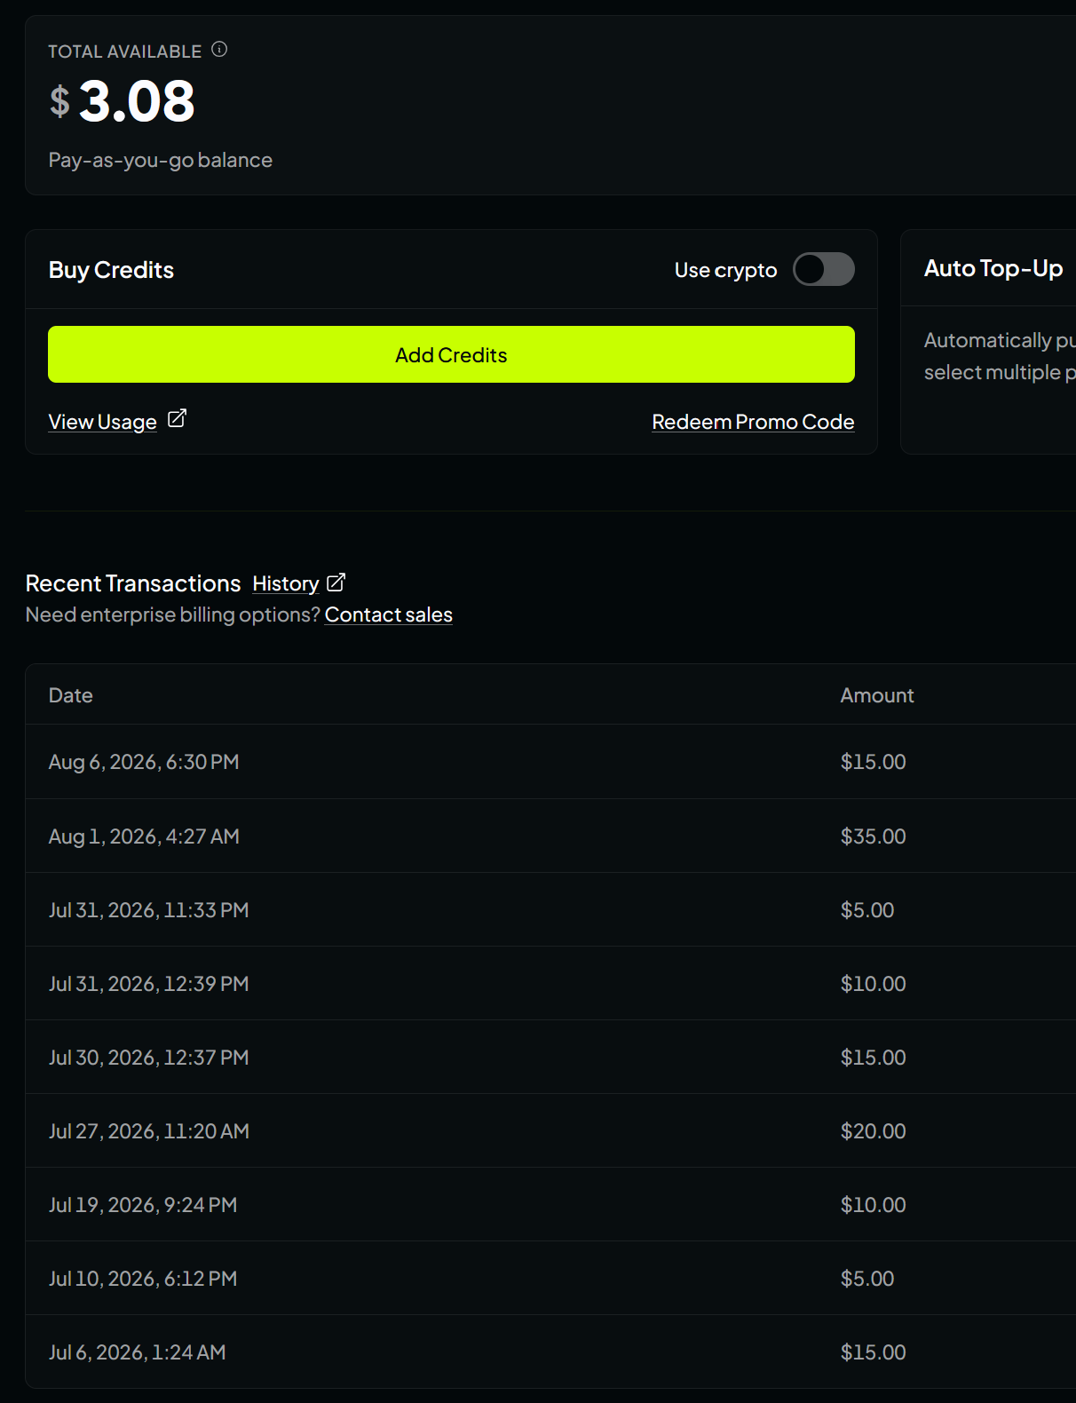Screen dimensions: 1076x1403
Task: Click the $10.00 amount for Jul 31 12:39 PM
Action: tap(874, 984)
